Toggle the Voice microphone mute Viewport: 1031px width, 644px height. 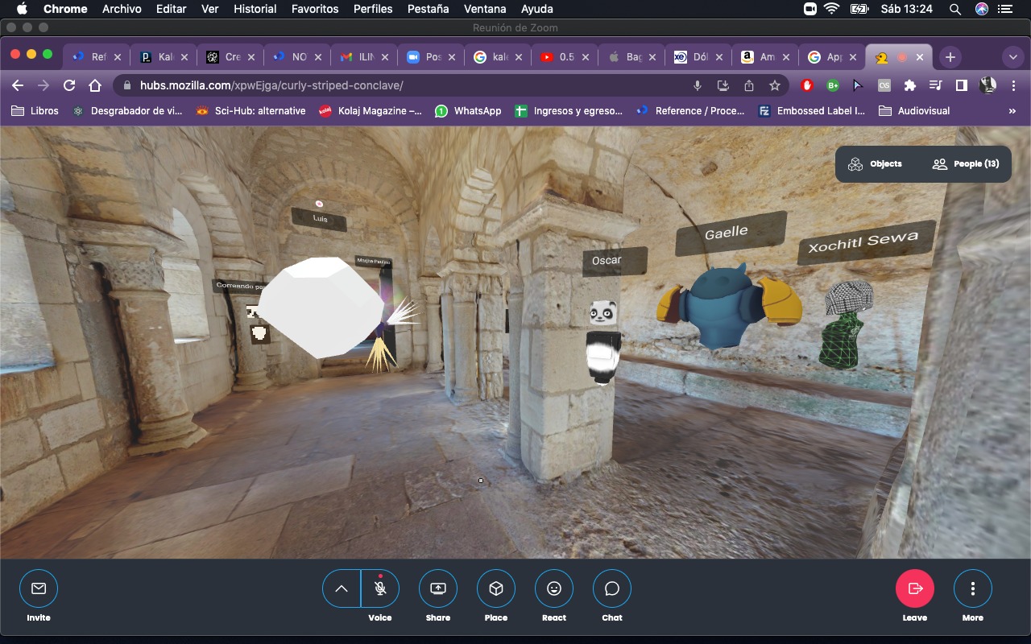[x=380, y=588]
